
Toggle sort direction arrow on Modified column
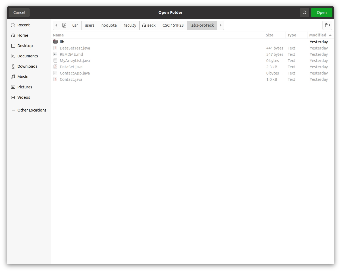tap(330, 35)
